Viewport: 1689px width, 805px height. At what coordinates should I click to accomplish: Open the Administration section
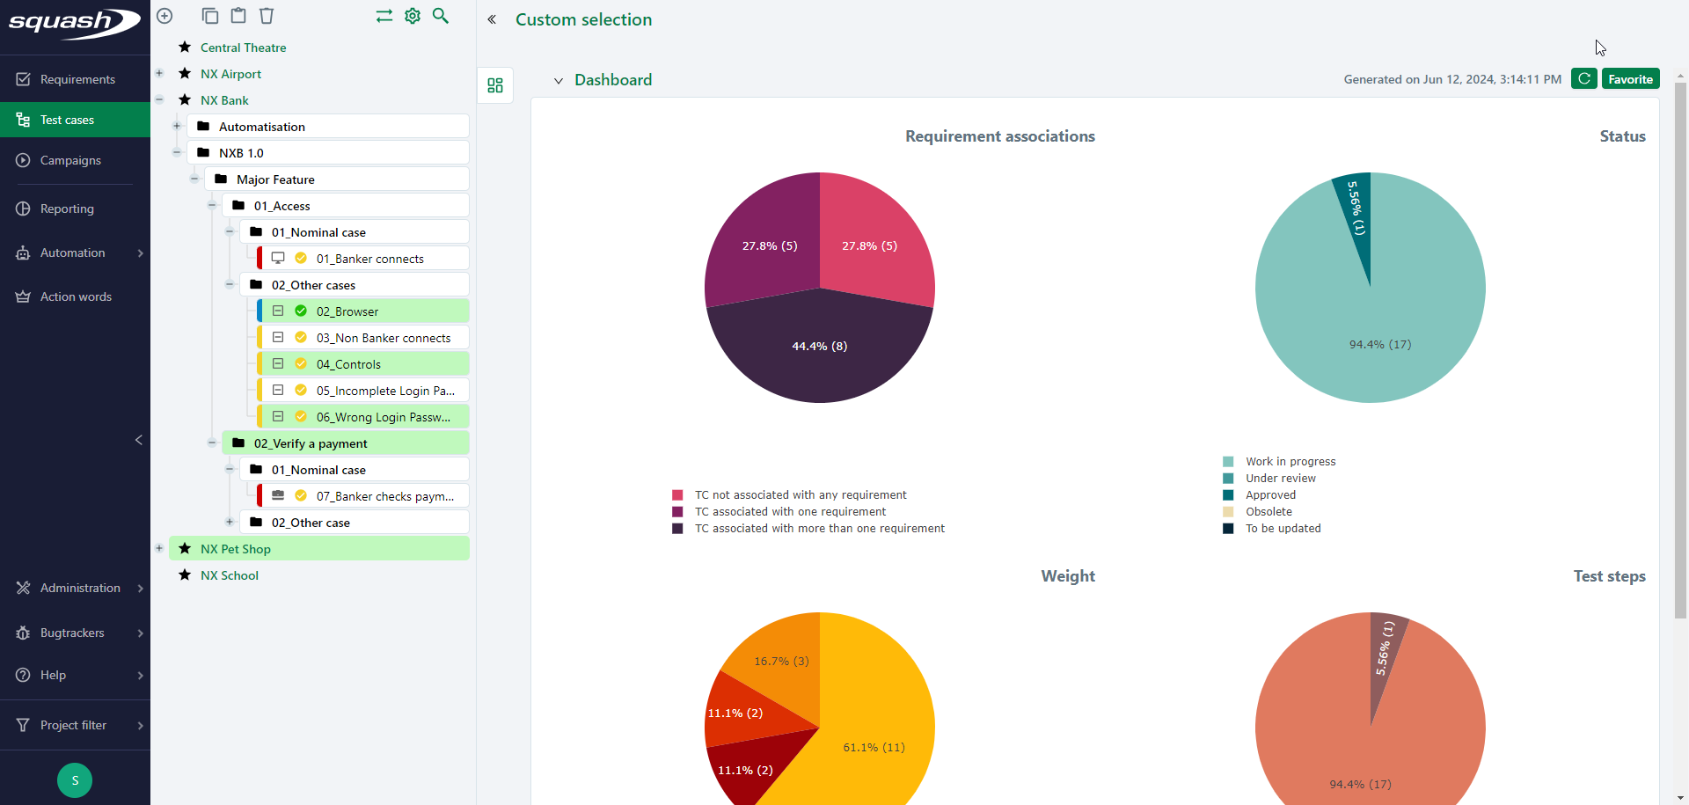tap(80, 588)
